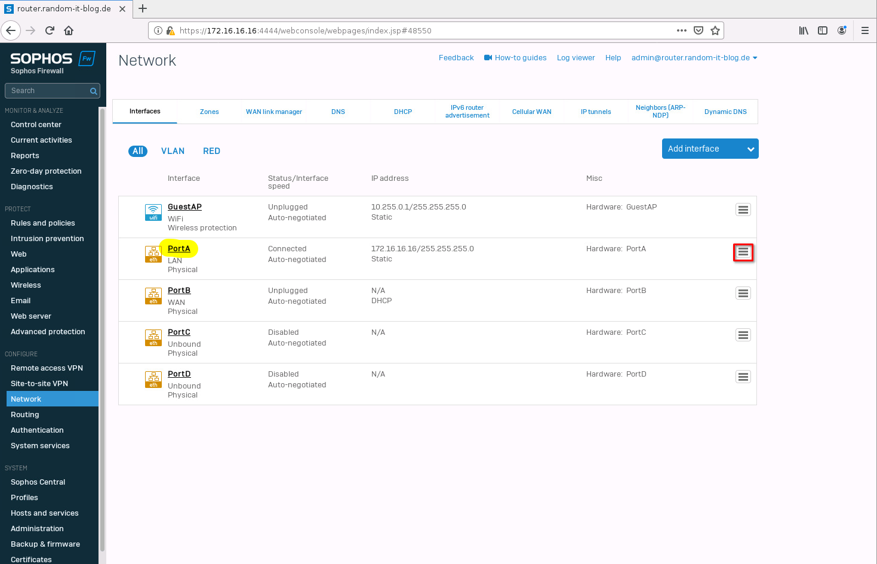Switch to the DHCP tab
This screenshot has width=877, height=564.
click(x=403, y=112)
